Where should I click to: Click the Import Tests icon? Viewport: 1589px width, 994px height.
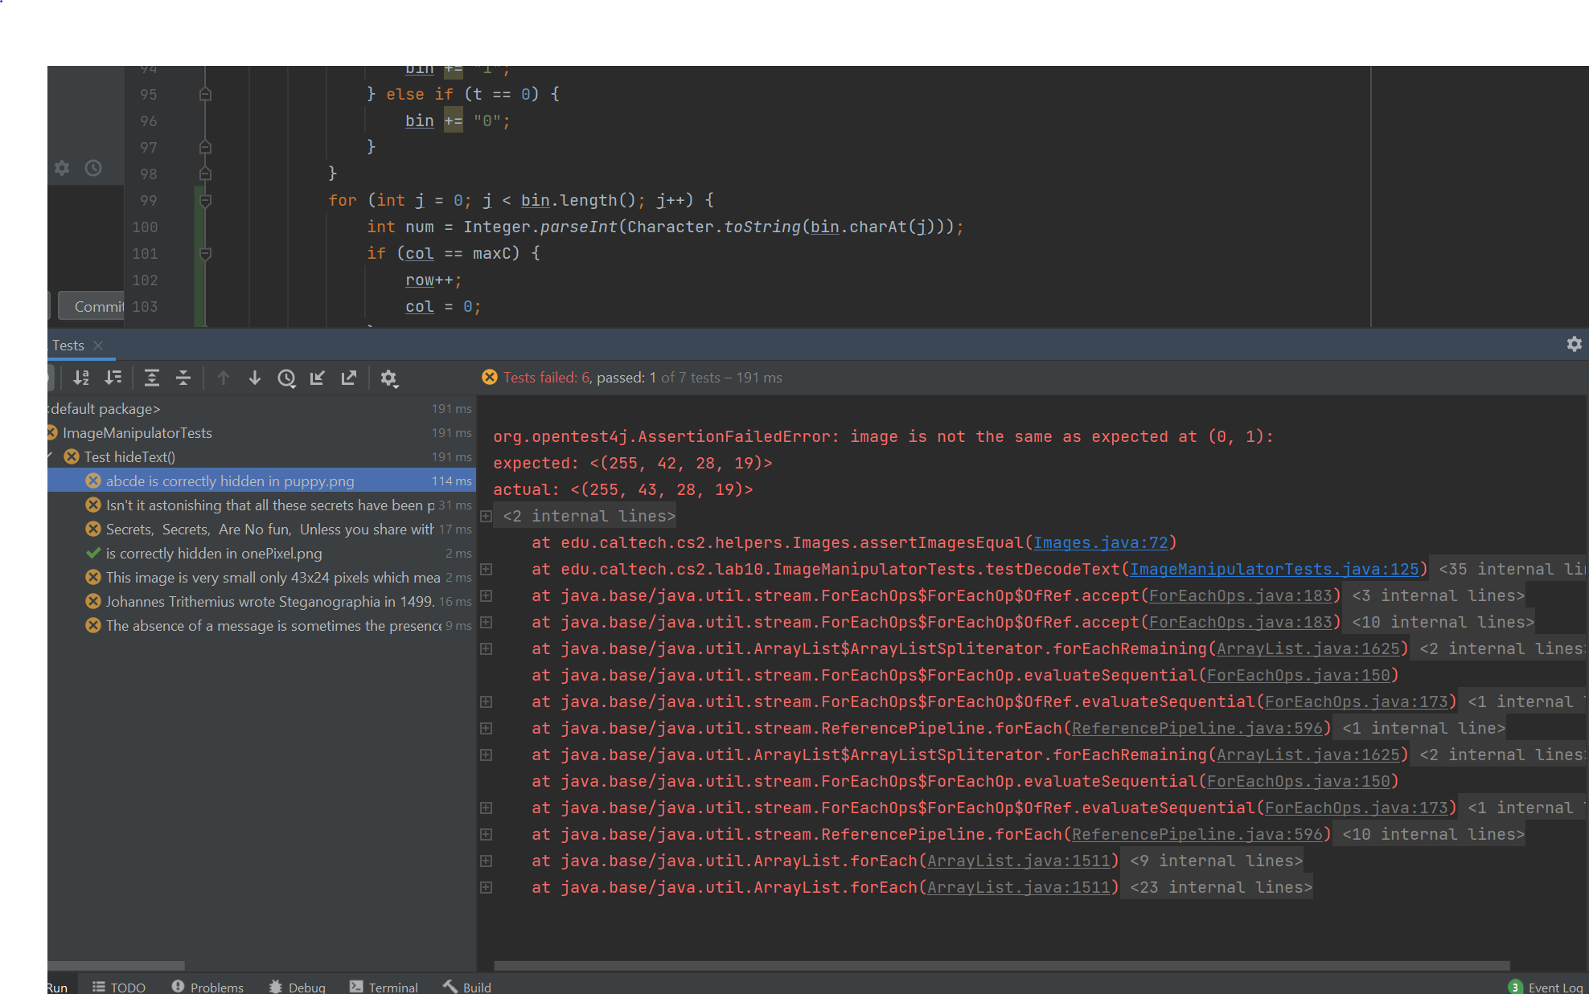point(318,378)
